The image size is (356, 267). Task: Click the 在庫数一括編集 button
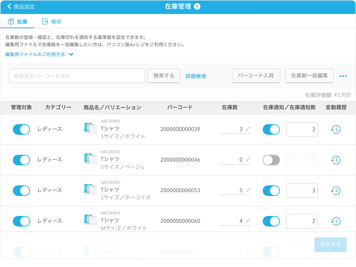pos(309,75)
